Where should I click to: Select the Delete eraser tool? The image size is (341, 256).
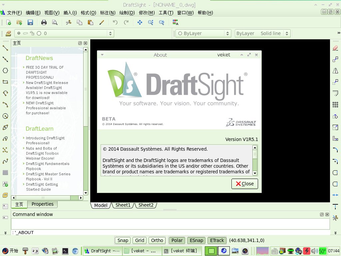335,48
